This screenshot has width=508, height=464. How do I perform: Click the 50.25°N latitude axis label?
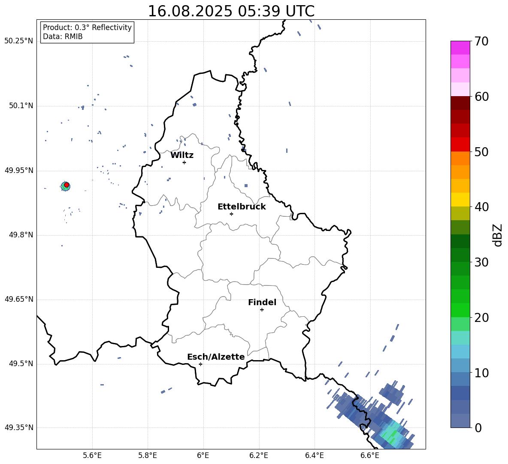click(x=19, y=41)
